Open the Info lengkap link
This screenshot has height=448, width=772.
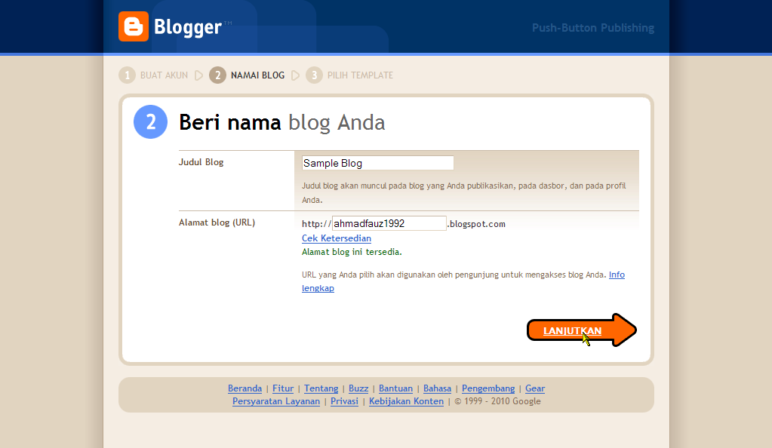463,281
